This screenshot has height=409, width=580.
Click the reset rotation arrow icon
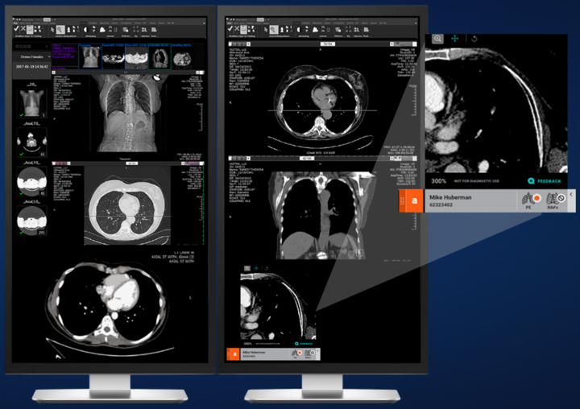point(474,38)
